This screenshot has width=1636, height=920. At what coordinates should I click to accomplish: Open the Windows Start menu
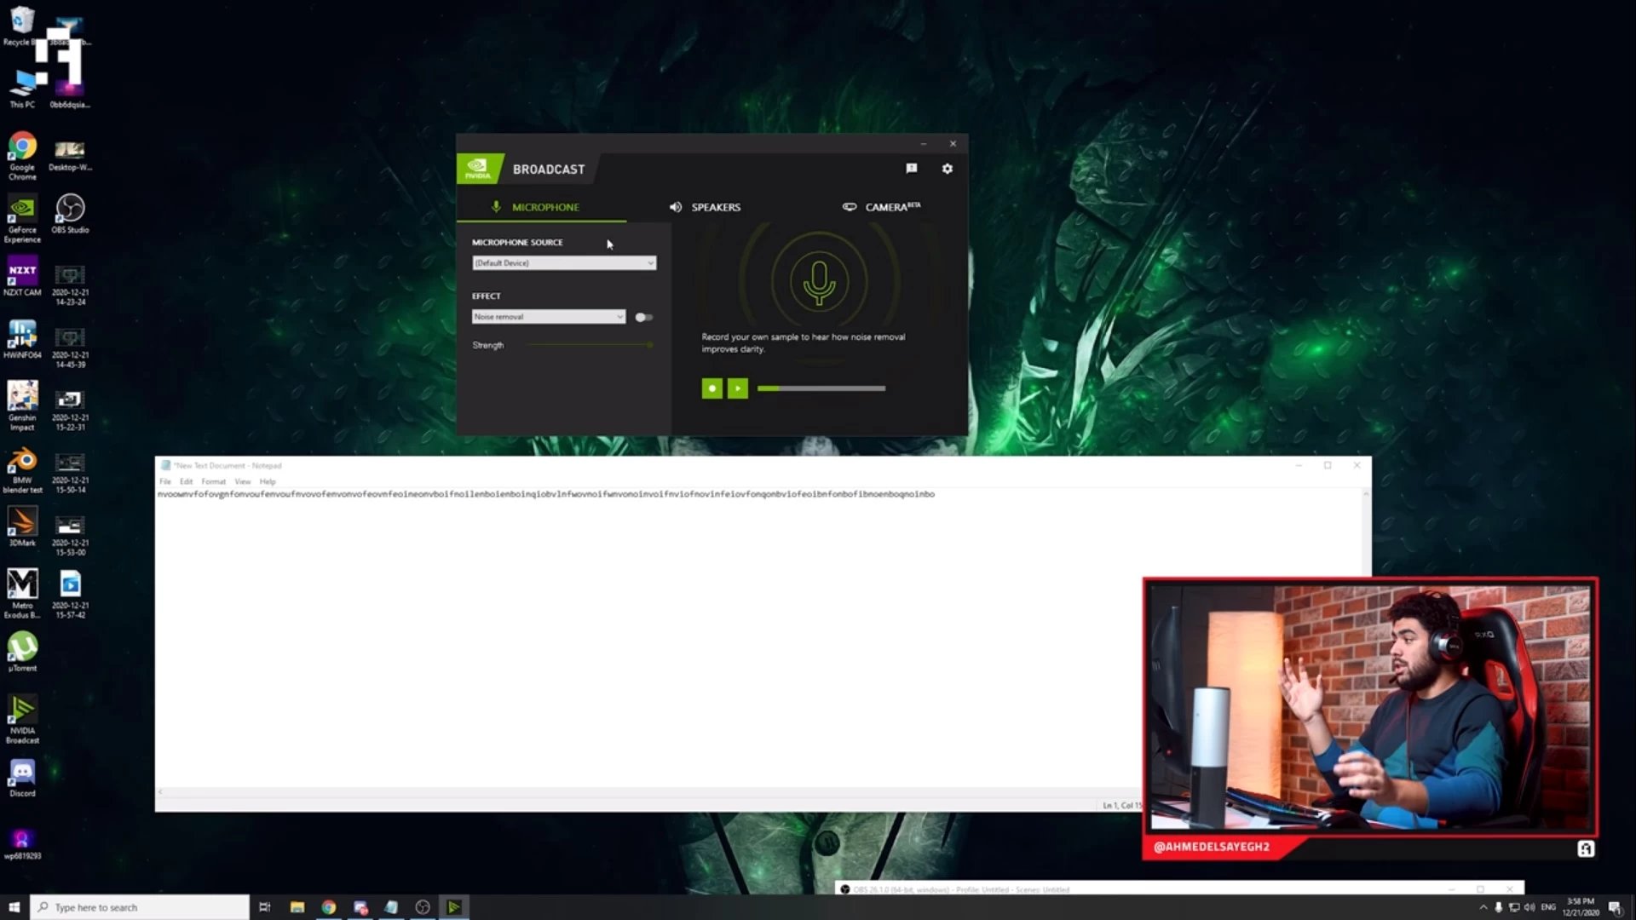tap(14, 907)
